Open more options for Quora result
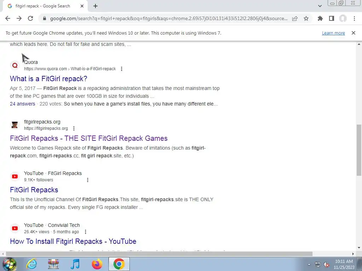This screenshot has height=271, width=362. [x=122, y=69]
